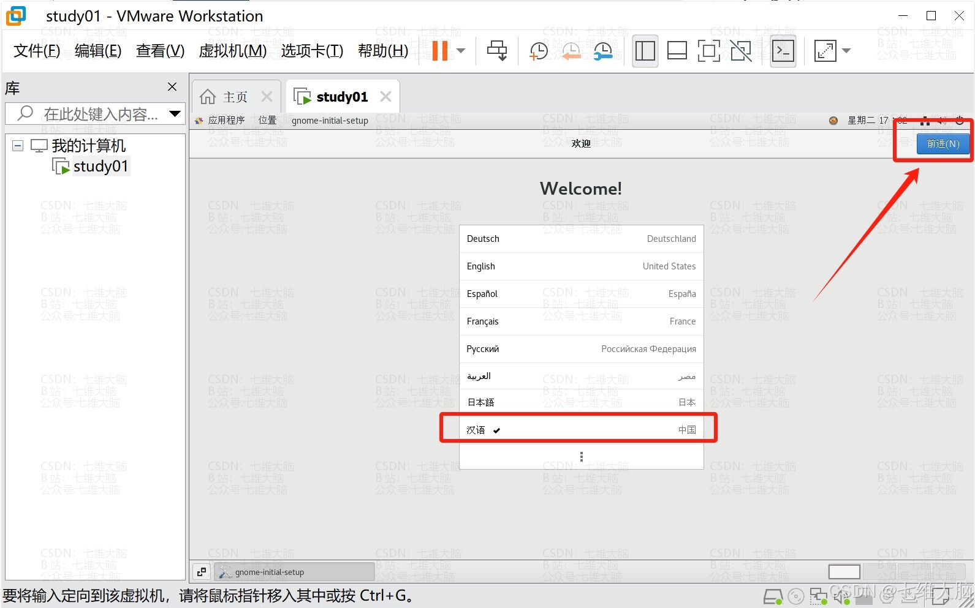Viewport: 975px width, 608px height.
Task: Close the 库 library panel
Action: click(172, 87)
